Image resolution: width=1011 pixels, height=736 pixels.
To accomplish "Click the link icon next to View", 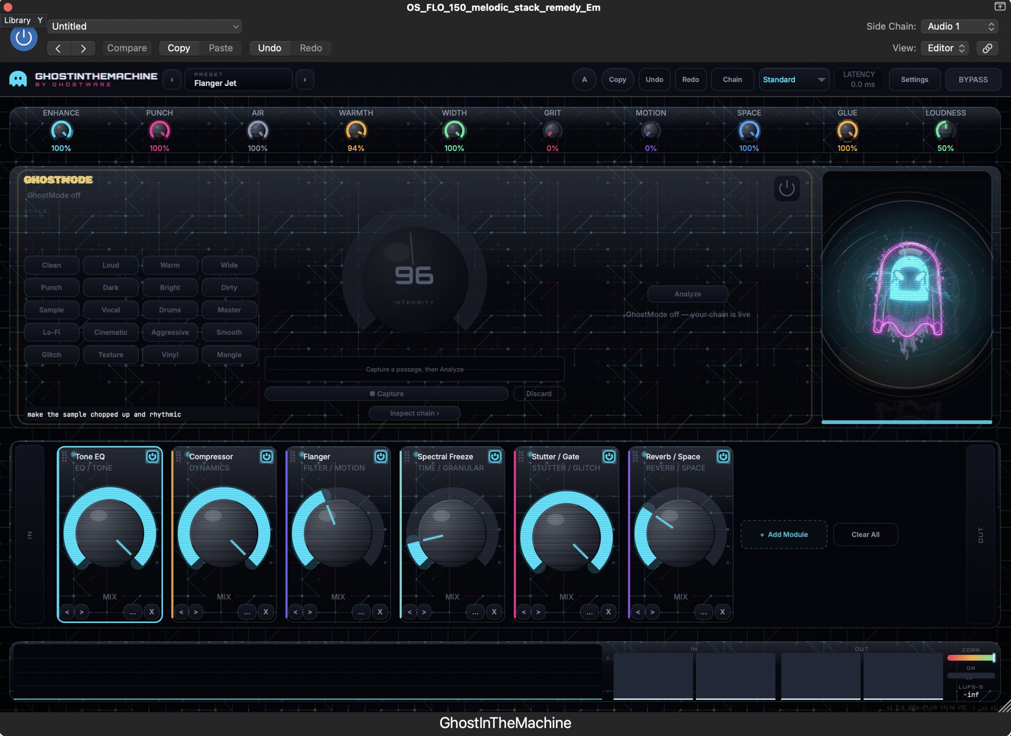I will pyautogui.click(x=987, y=48).
